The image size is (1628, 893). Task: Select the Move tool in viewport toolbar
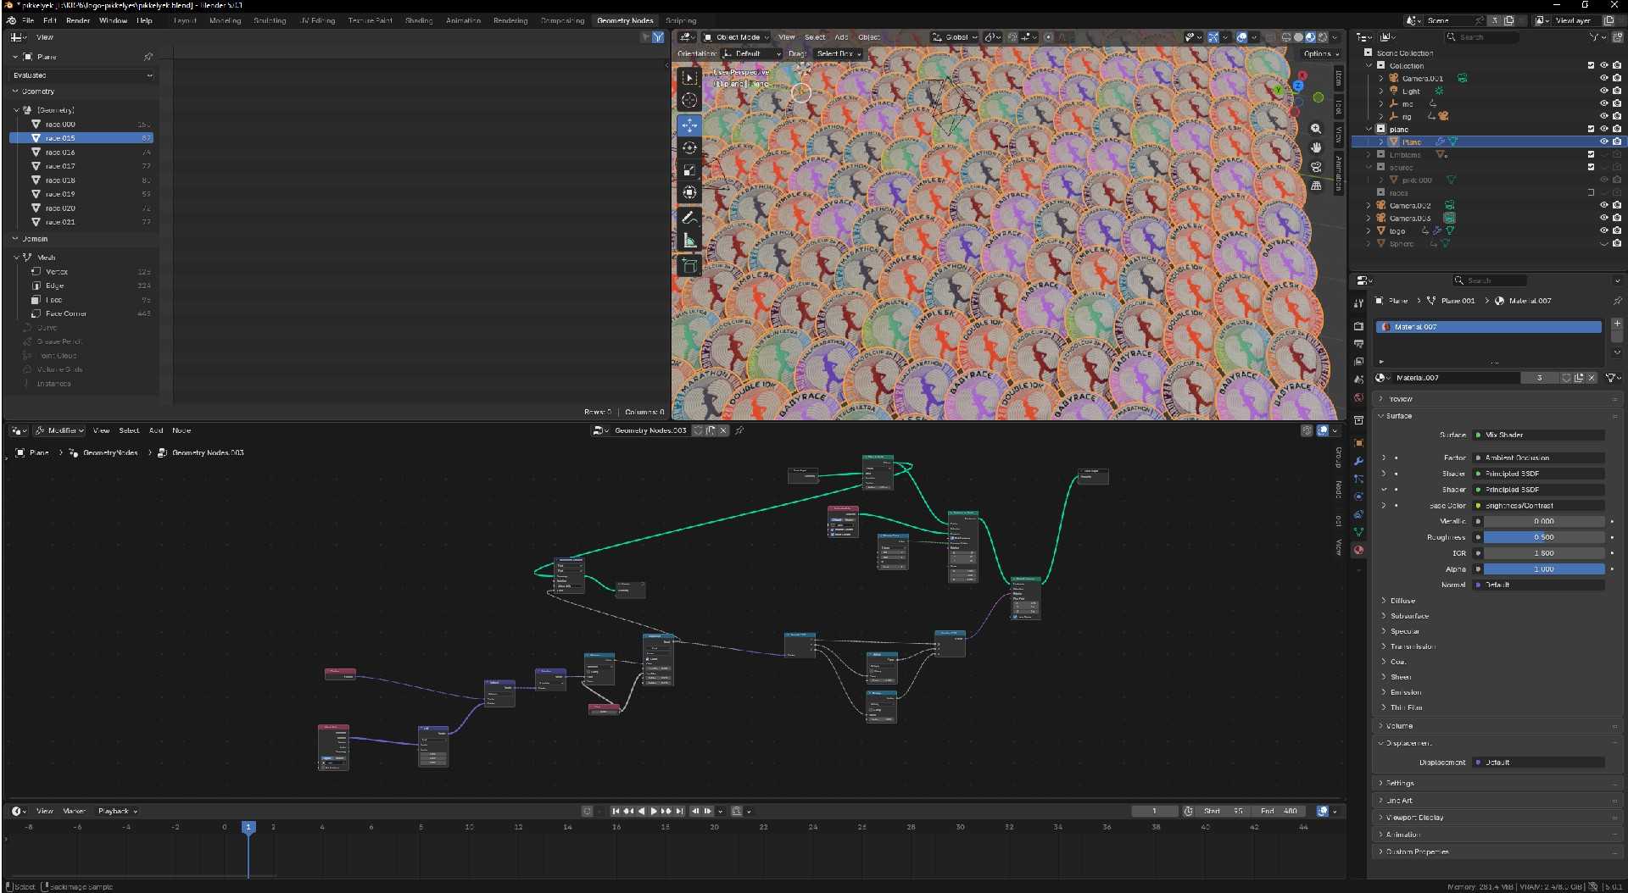[x=689, y=125]
